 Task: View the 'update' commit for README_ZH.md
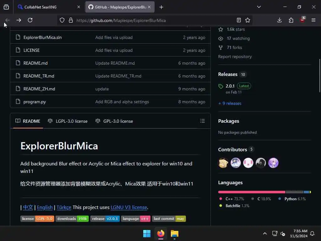[102, 89]
